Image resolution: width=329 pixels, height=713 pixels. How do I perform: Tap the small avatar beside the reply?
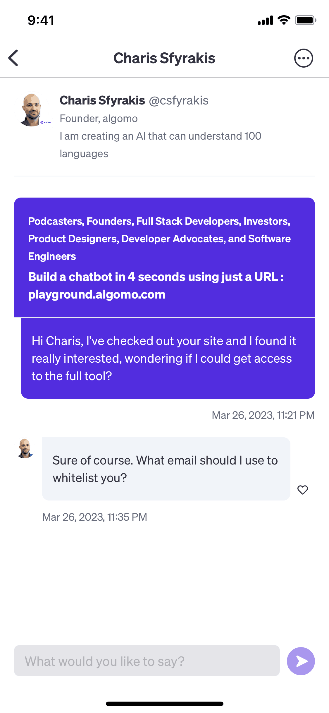pyautogui.click(x=25, y=448)
